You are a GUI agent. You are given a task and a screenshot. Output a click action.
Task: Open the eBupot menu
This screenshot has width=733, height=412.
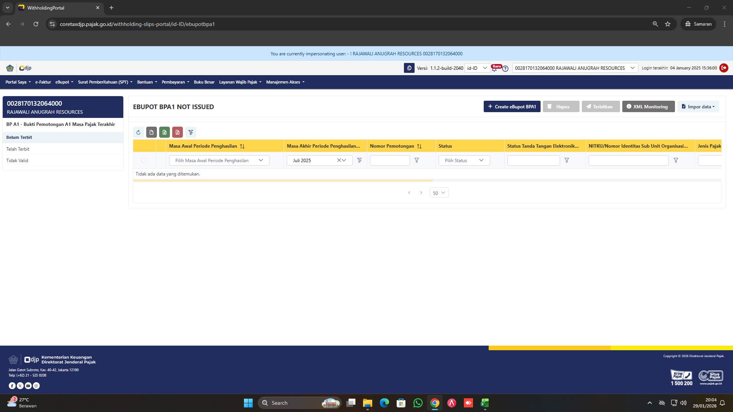(64, 82)
